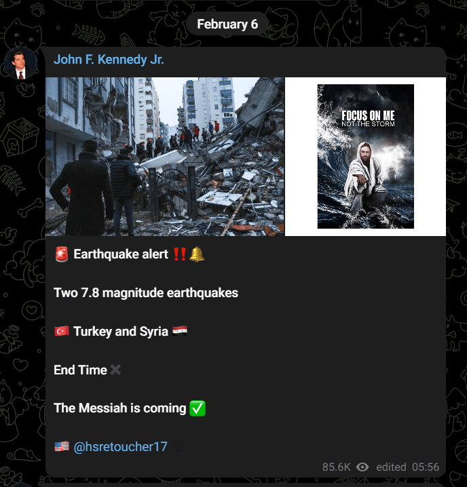Open the Focus On Me storm image

365,157
